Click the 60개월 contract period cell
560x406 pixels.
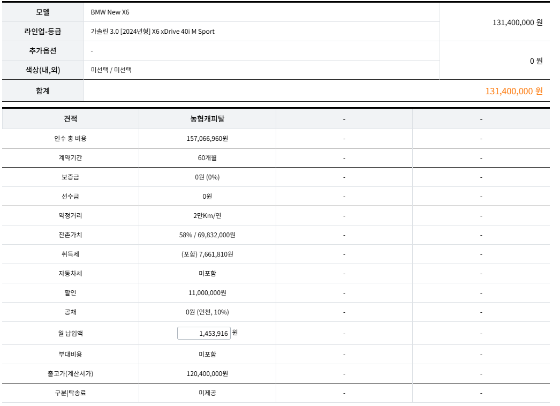(x=207, y=158)
